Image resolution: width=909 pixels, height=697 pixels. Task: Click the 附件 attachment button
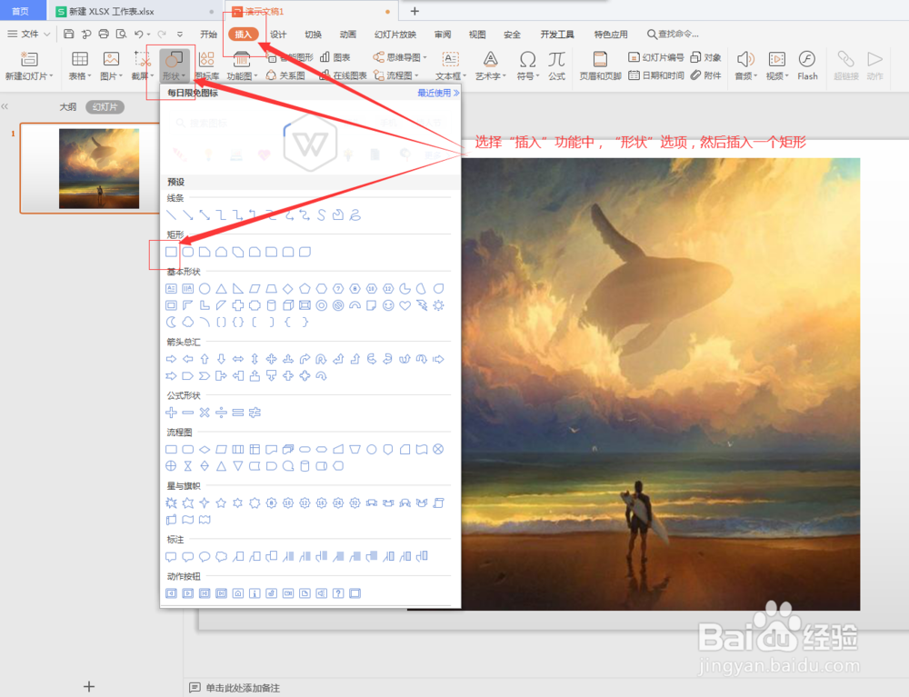705,75
